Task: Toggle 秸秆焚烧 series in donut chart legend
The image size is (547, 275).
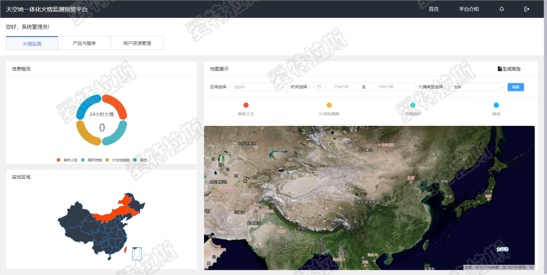Action: coord(92,160)
